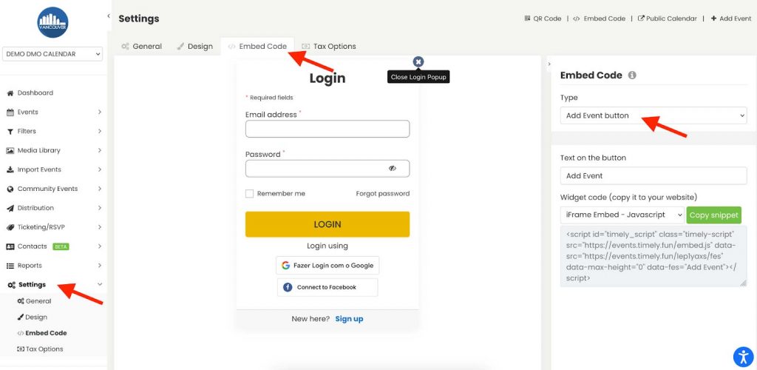Image resolution: width=757 pixels, height=370 pixels.
Task: Click the Contacts card icon
Action: pyautogui.click(x=10, y=246)
